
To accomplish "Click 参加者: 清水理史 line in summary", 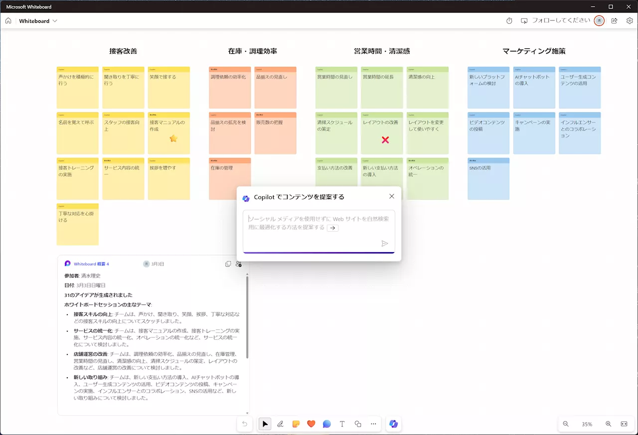I will pyautogui.click(x=82, y=276).
